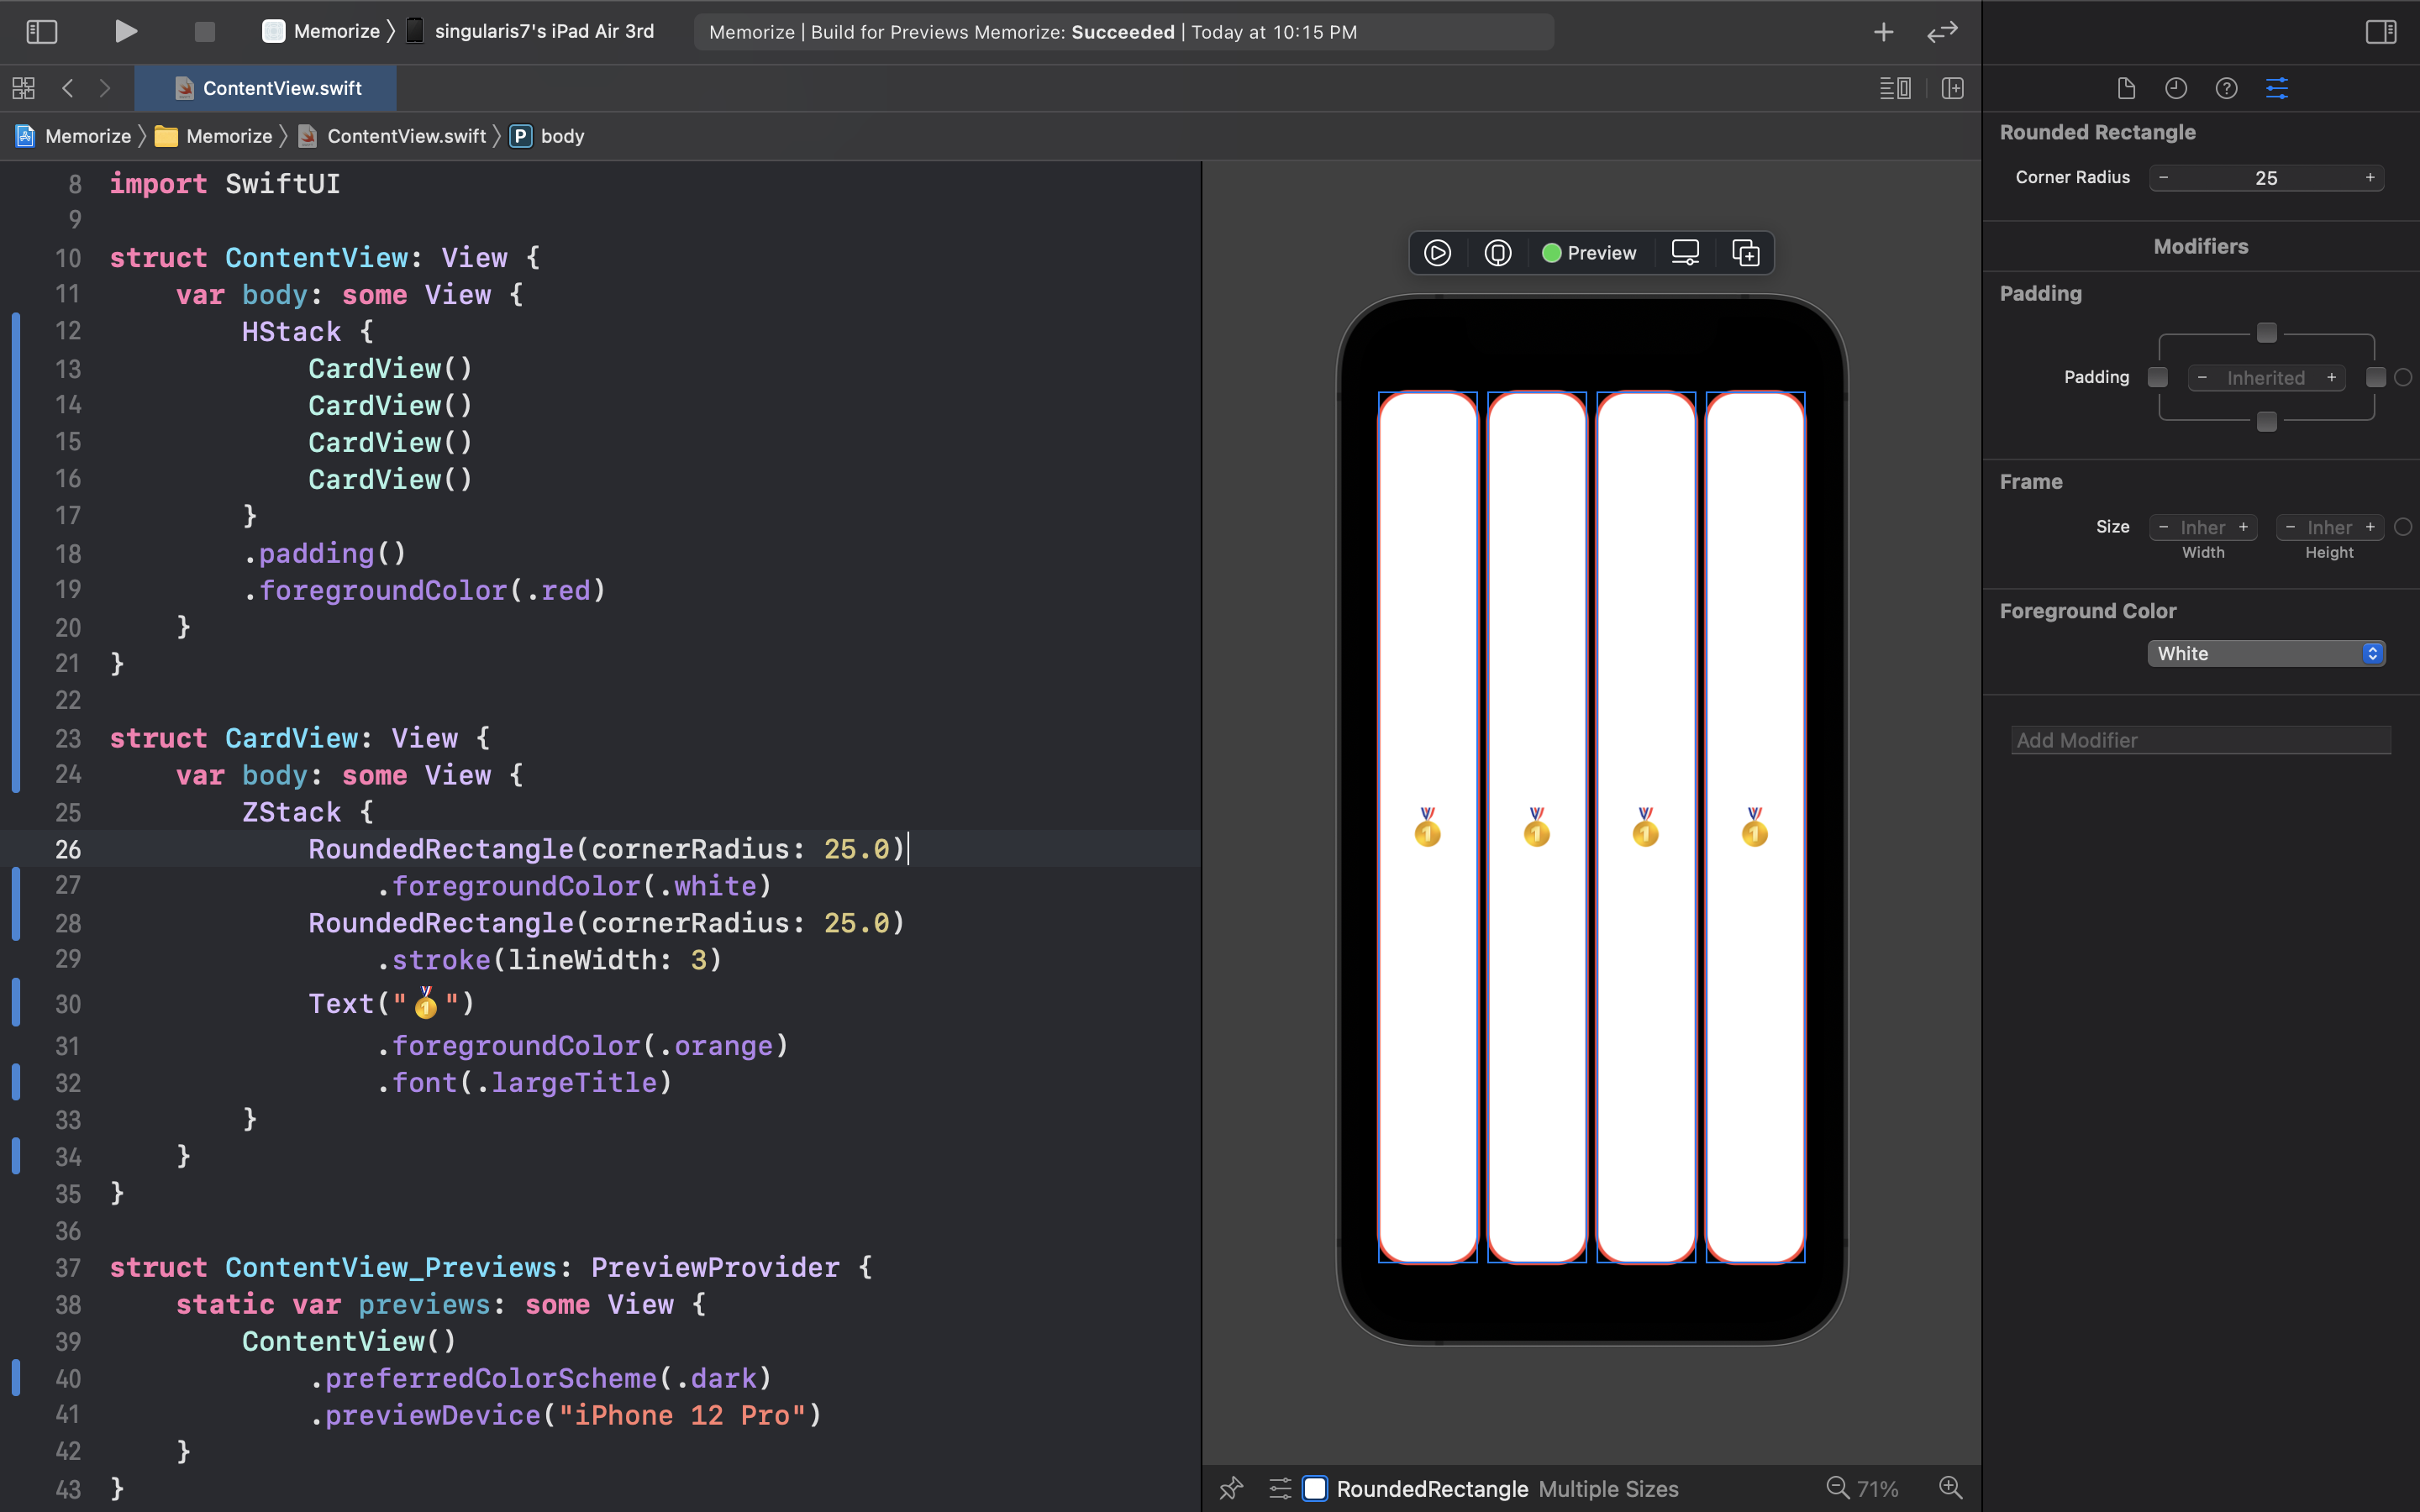Toggle the right inspector panel icon
2420x1512 pixels.
coord(2380,32)
